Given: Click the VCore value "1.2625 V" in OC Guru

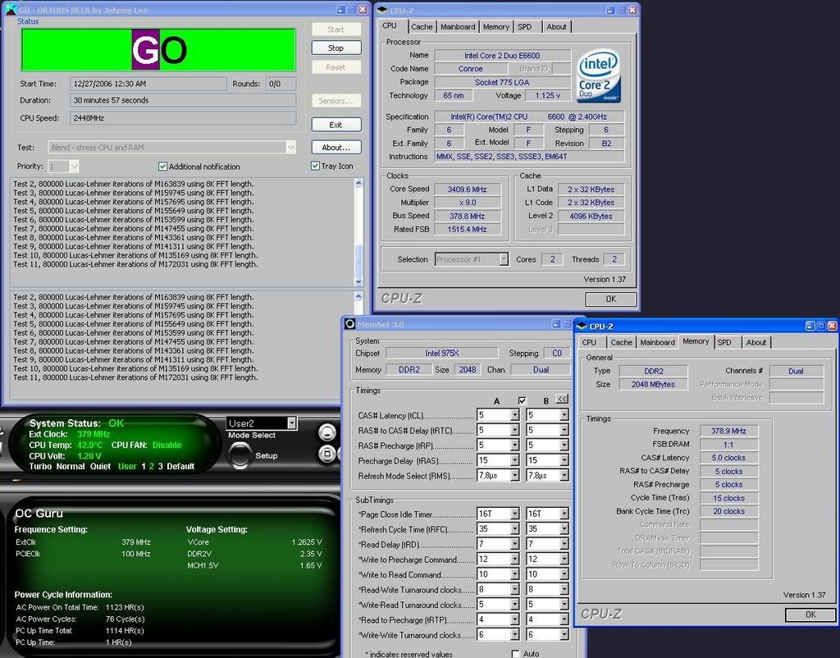Looking at the screenshot, I should click(307, 542).
